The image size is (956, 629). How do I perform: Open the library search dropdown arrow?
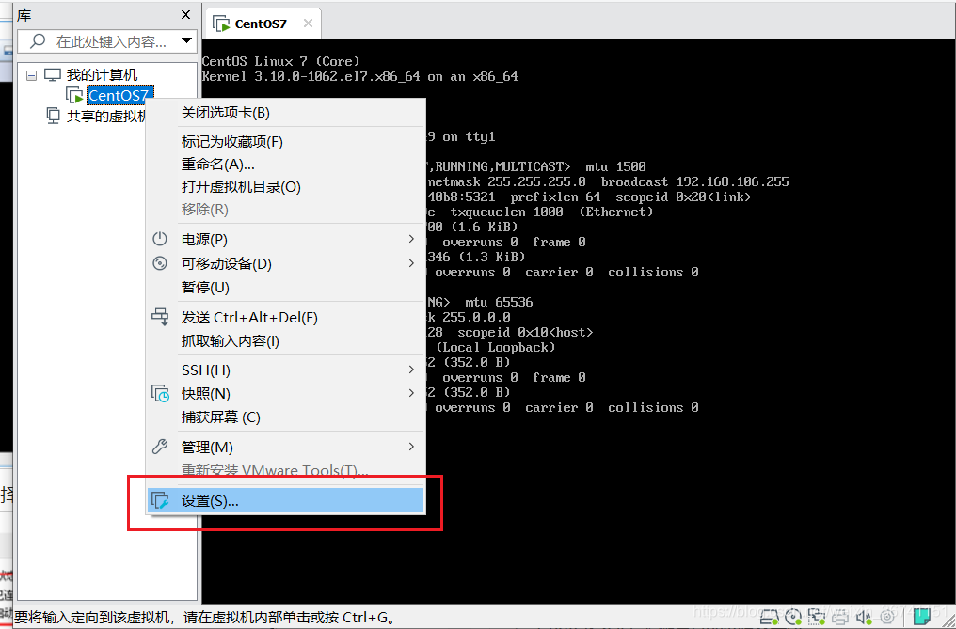pyautogui.click(x=186, y=40)
